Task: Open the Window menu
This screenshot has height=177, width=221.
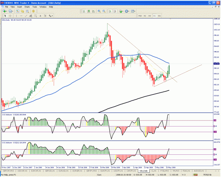Action: coord(43,7)
